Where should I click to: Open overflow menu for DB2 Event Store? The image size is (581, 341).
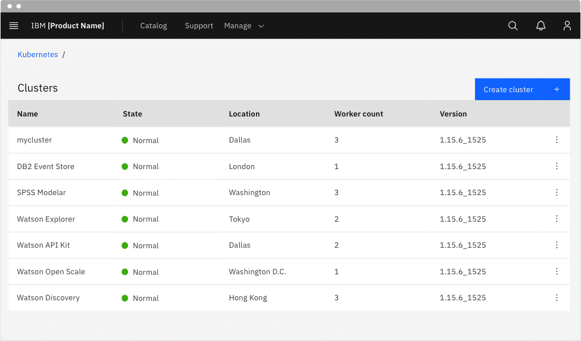click(557, 166)
